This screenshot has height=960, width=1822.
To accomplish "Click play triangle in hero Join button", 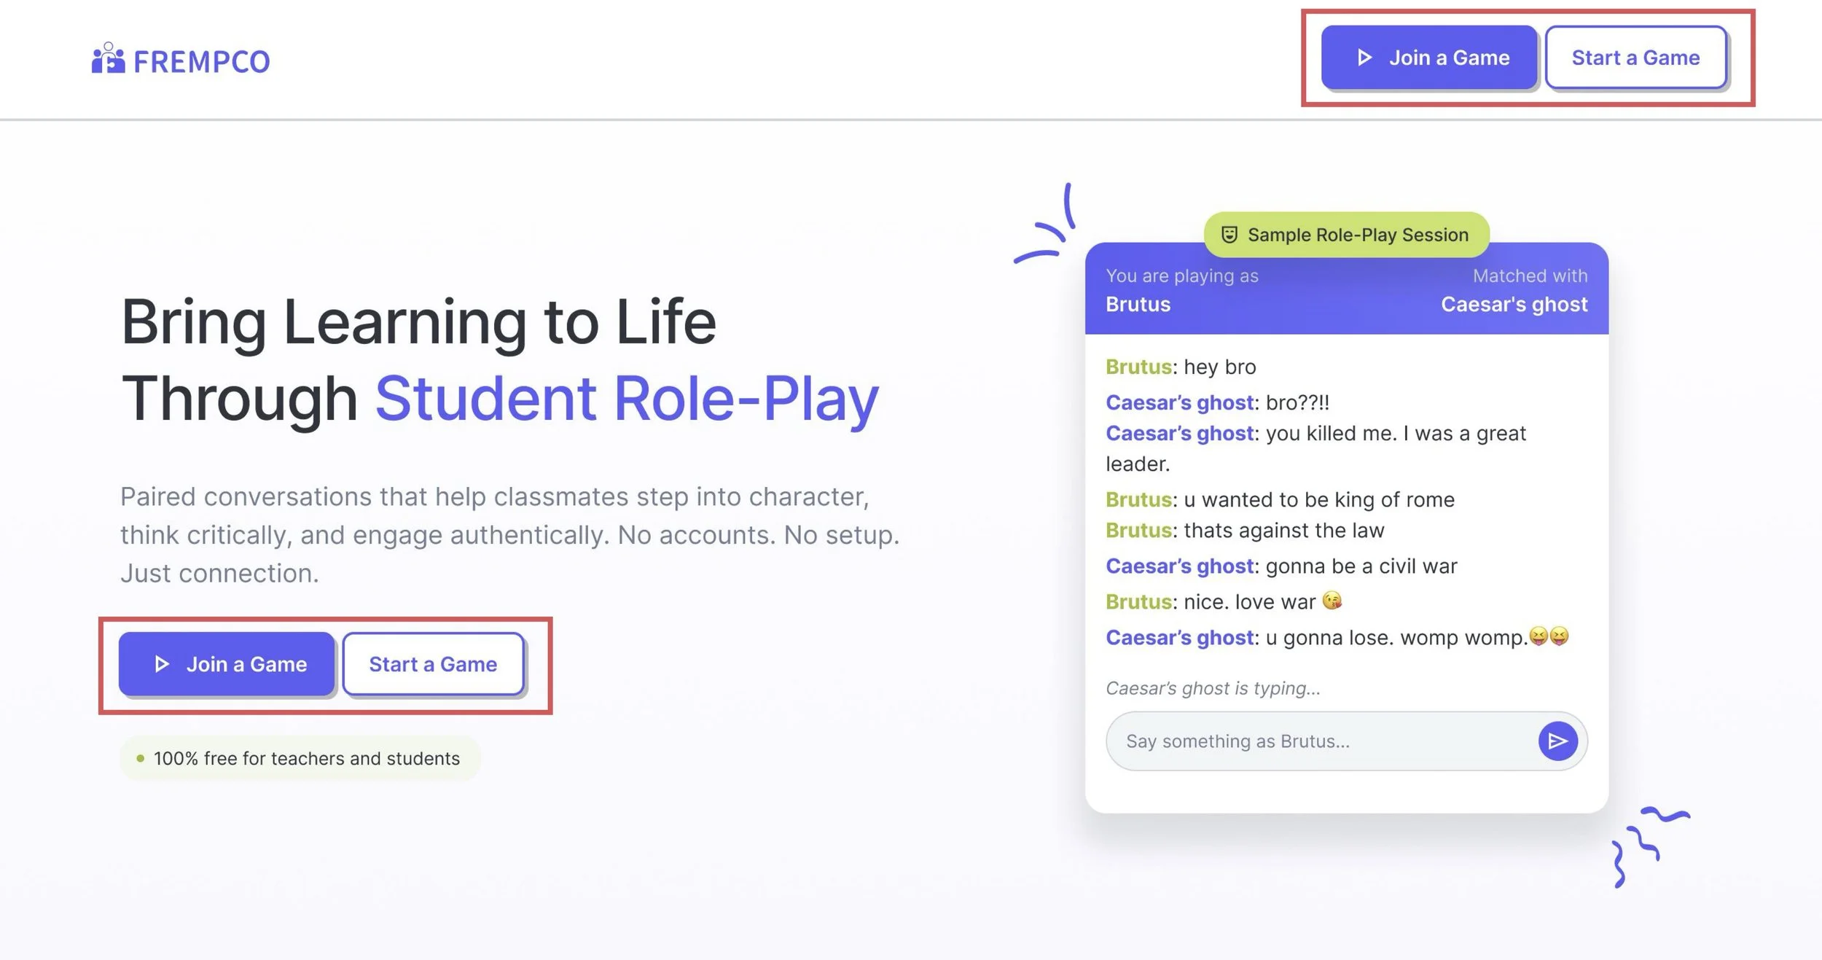I will tap(162, 664).
